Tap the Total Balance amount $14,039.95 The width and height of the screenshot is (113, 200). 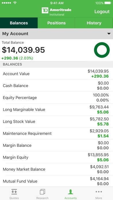(x=23, y=50)
